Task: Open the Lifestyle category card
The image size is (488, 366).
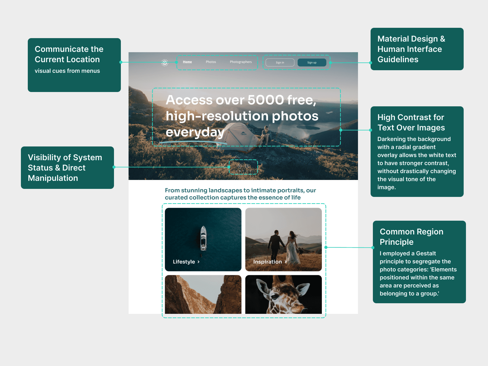Action: pos(203,239)
